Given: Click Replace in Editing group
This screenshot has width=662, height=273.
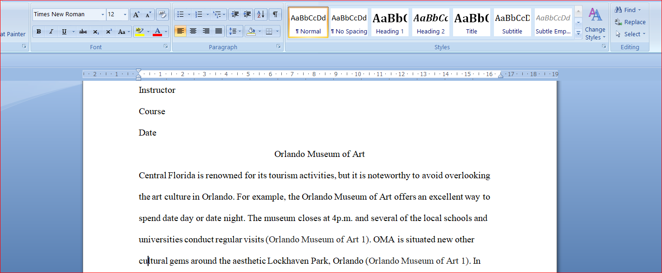Looking at the screenshot, I should click(630, 22).
